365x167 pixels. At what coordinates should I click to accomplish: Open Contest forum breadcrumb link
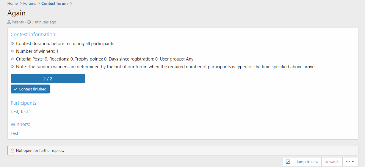point(54,4)
